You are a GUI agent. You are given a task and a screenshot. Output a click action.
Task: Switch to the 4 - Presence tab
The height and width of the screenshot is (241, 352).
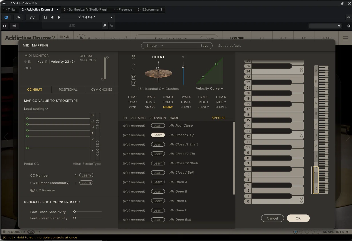[123, 9]
